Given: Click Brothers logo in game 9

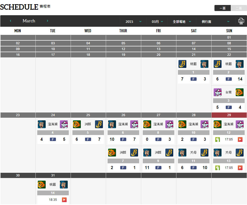Looking at the screenshot, I should click(169, 153).
